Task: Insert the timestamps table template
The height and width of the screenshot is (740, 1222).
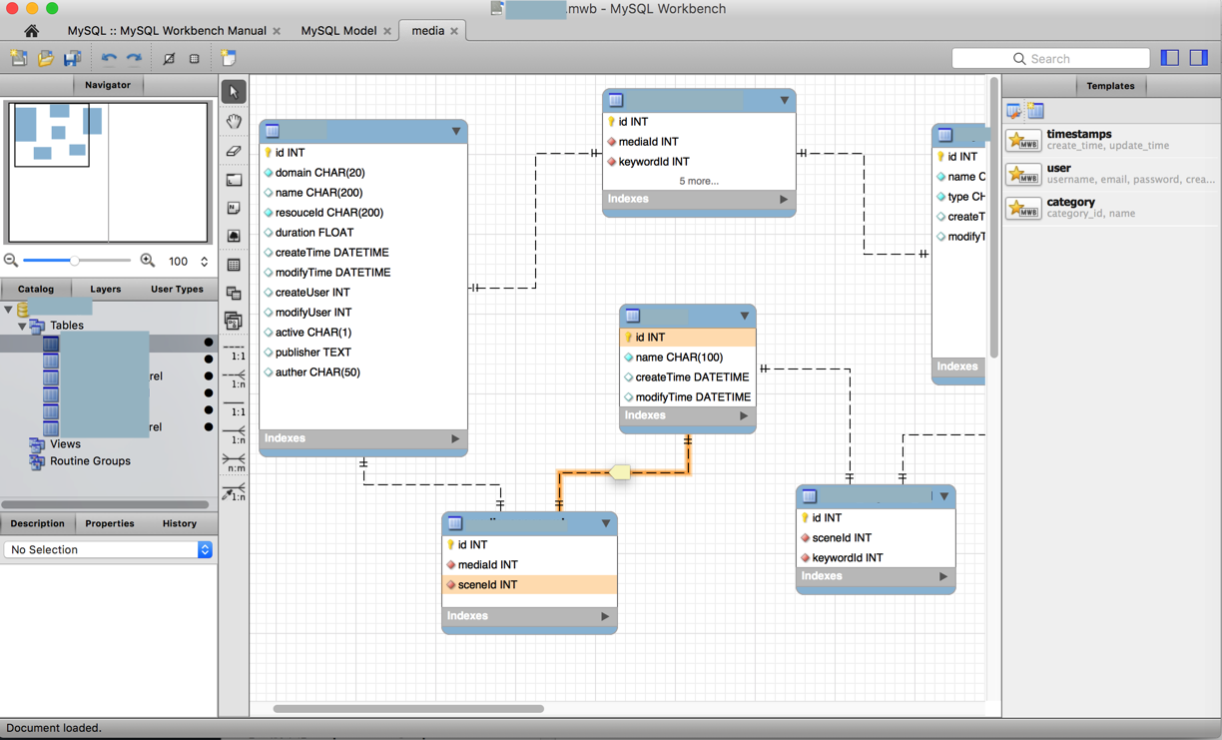Action: click(1111, 140)
